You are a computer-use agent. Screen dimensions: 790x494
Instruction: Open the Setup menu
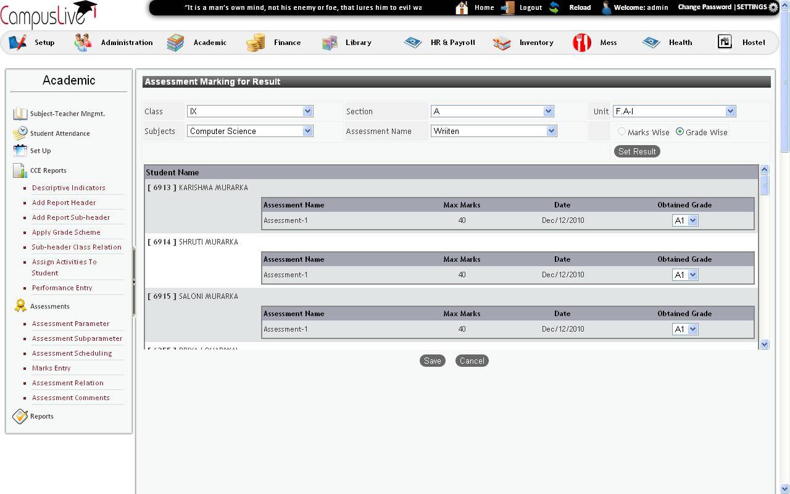[44, 43]
